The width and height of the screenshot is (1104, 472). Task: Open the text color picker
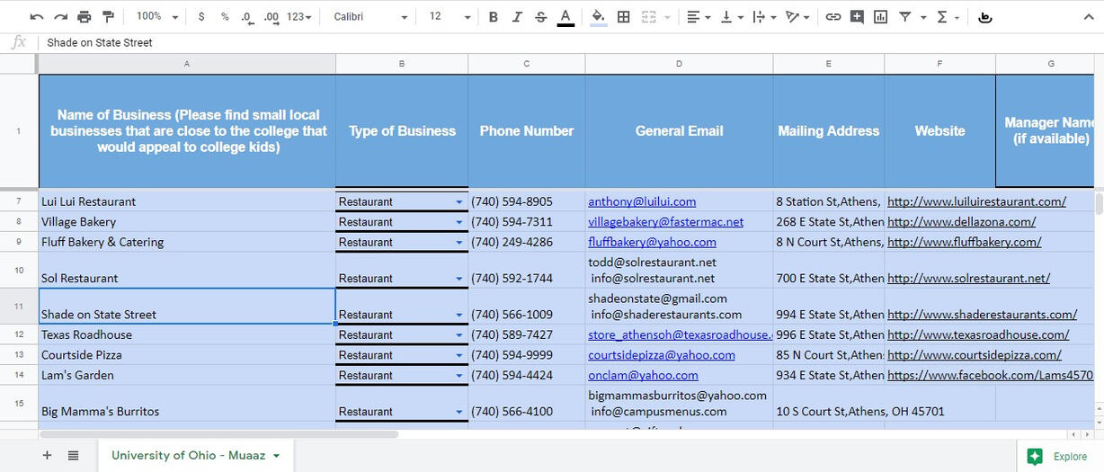[565, 17]
